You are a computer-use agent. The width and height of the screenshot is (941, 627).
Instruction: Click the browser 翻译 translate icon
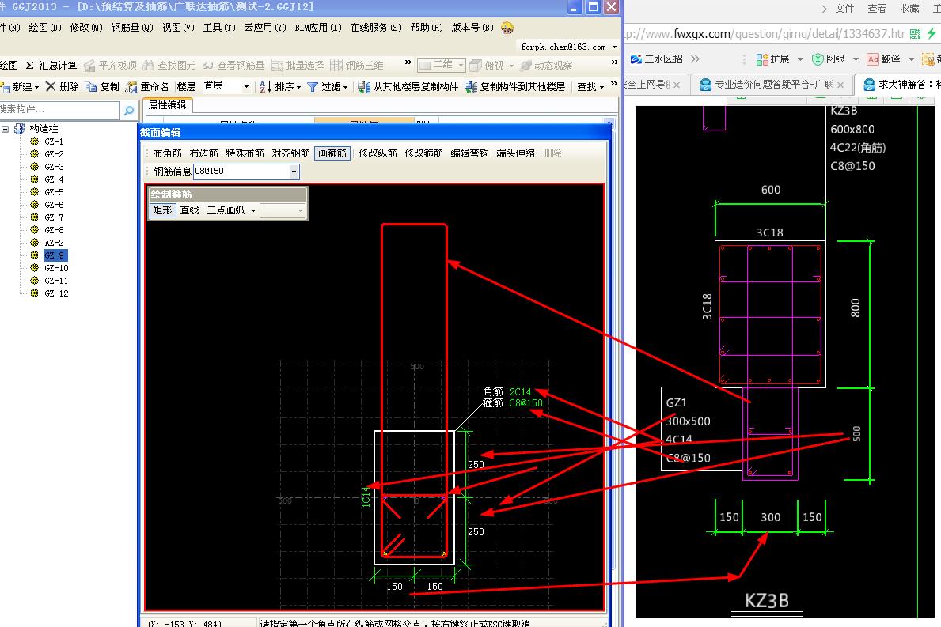tap(873, 59)
